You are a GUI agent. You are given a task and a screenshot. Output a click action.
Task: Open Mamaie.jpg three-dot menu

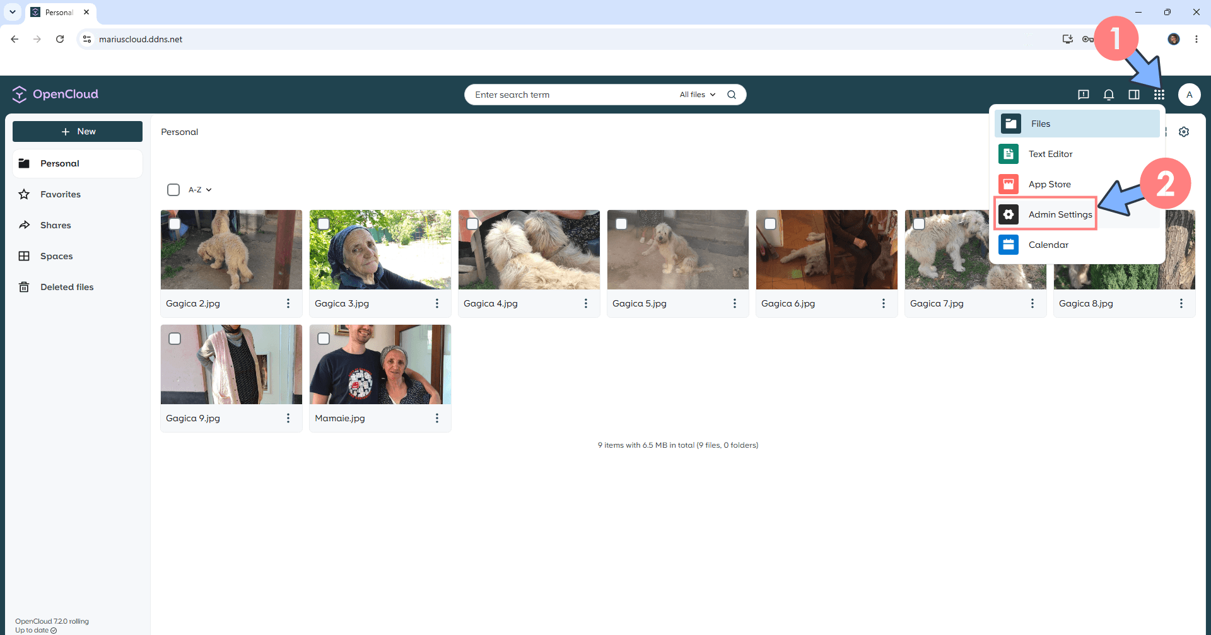437,418
